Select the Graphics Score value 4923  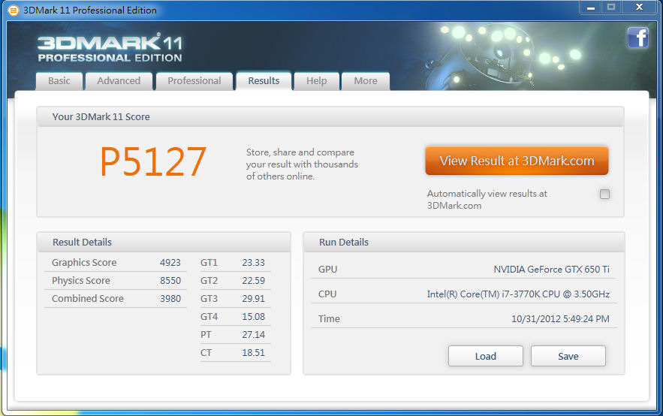tap(170, 263)
